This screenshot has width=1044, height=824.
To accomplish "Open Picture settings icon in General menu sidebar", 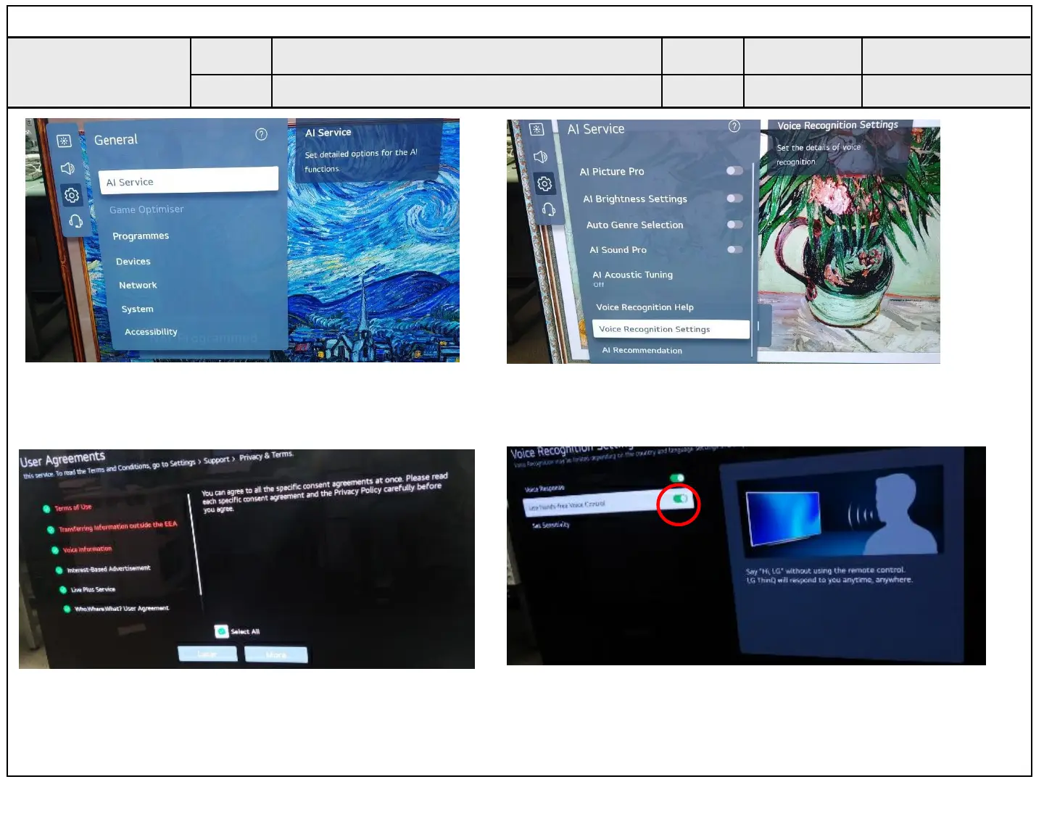I will 64,141.
